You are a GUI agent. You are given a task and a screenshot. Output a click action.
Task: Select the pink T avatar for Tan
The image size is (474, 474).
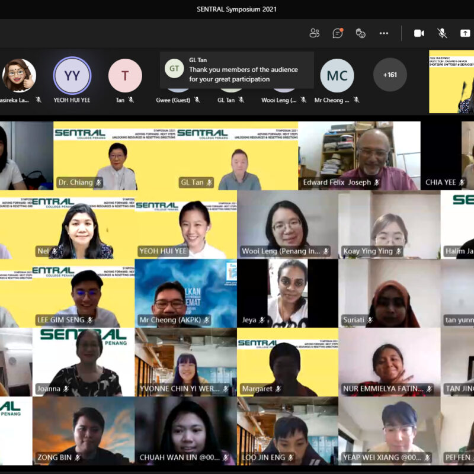pos(125,76)
